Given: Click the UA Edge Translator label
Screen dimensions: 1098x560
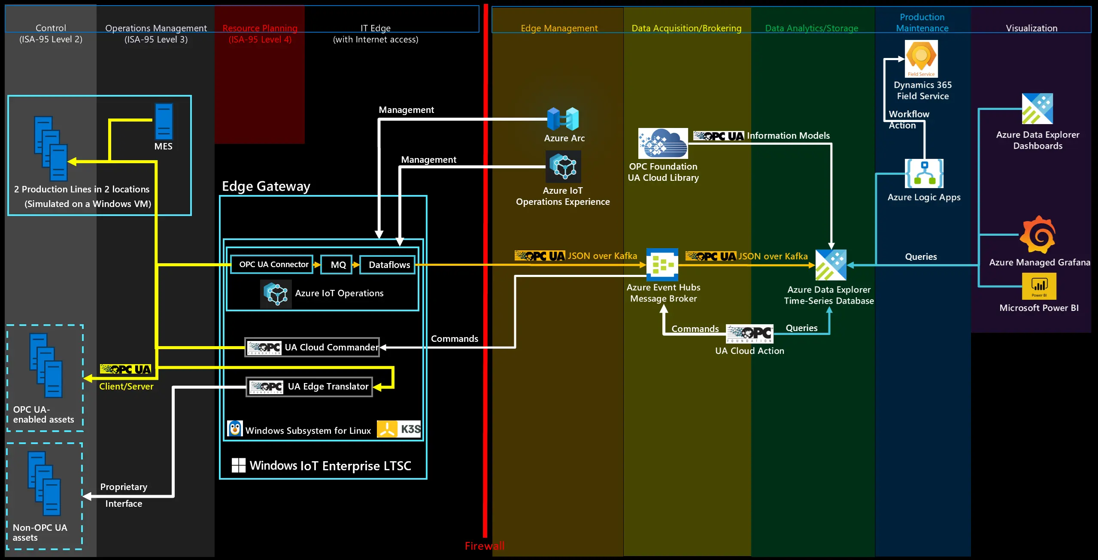Looking at the screenshot, I should pyautogui.click(x=328, y=387).
